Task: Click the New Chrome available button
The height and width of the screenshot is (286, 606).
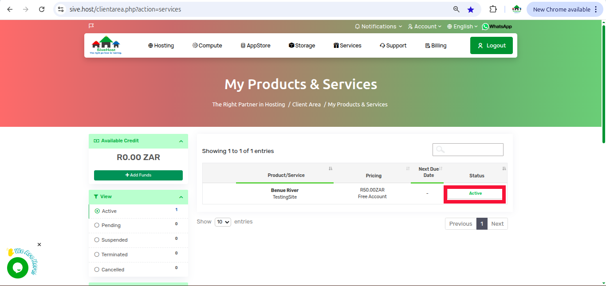Action: 565,9
